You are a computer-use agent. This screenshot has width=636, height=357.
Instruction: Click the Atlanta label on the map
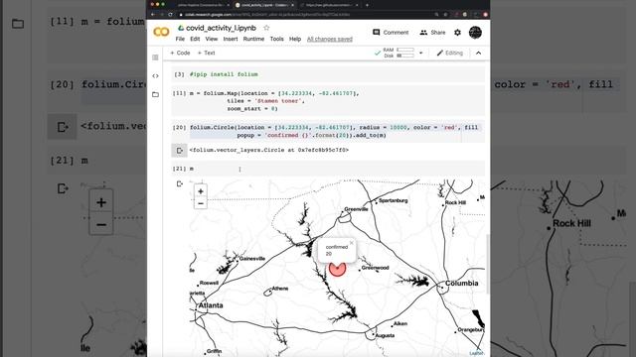coord(210,305)
